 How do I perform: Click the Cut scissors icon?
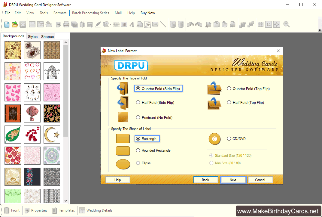click(x=208, y=24)
